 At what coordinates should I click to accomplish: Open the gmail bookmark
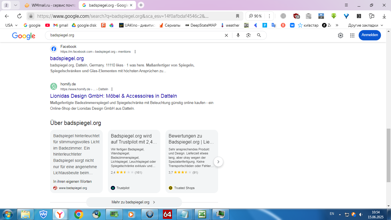pos(61,25)
